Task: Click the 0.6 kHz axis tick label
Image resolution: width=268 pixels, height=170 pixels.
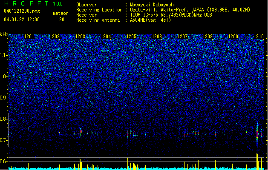Action: [4, 161]
